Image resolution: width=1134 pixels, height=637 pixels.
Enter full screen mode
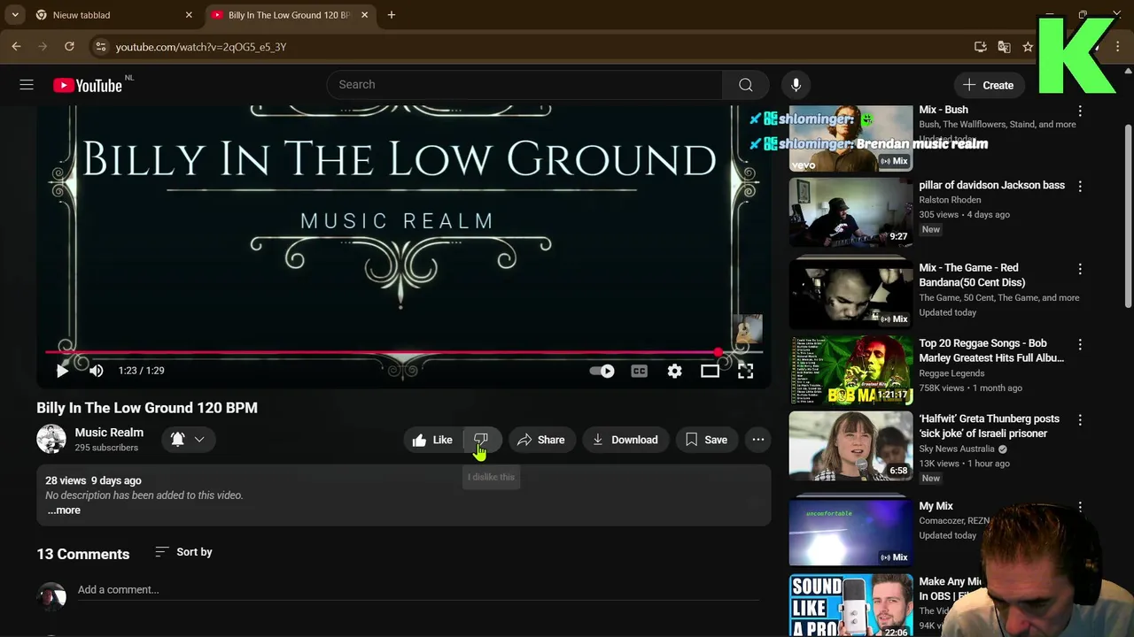pos(745,371)
